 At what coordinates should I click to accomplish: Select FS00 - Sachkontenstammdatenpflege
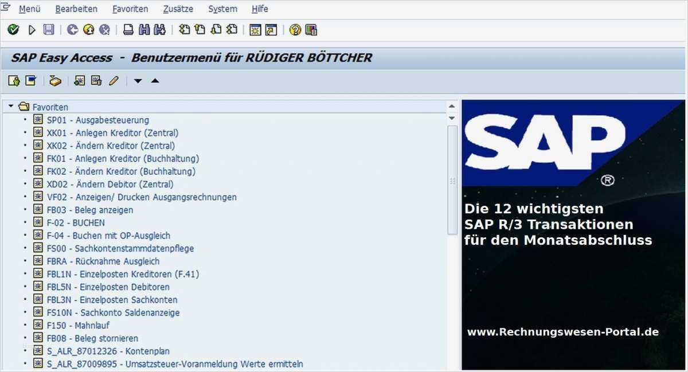point(120,248)
